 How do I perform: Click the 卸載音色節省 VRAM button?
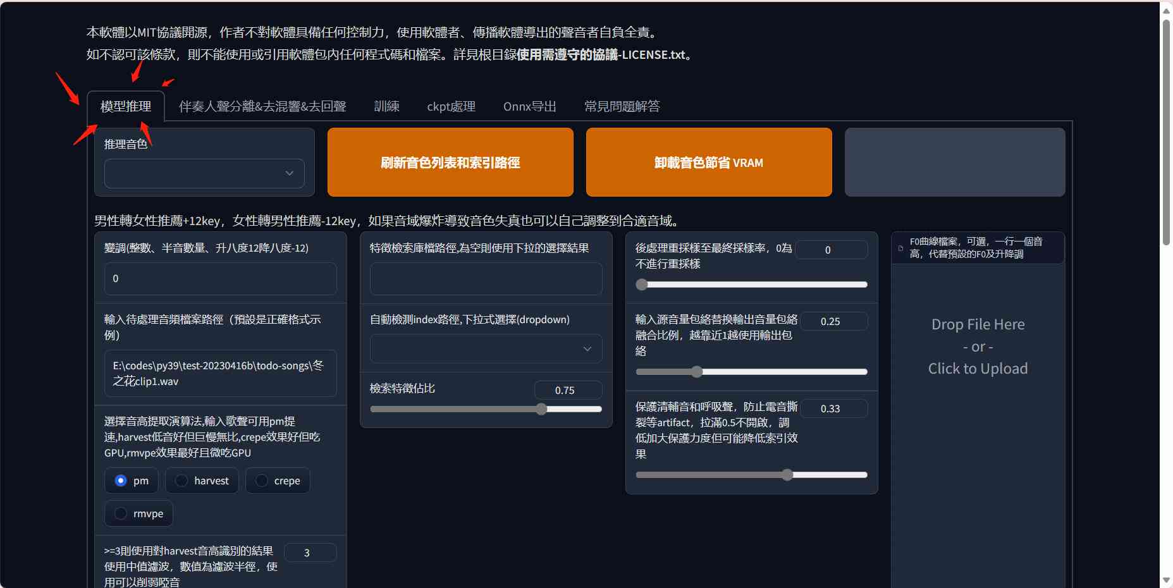[x=709, y=162]
